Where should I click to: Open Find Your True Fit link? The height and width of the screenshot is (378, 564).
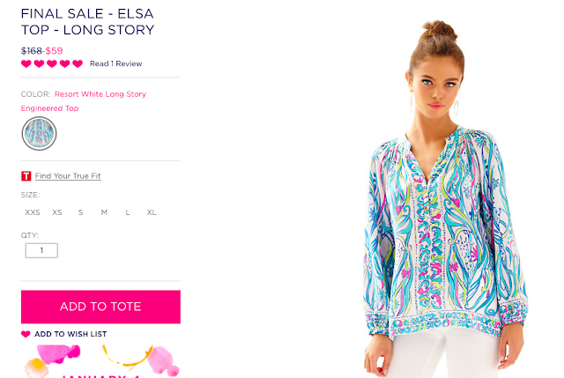(x=68, y=176)
